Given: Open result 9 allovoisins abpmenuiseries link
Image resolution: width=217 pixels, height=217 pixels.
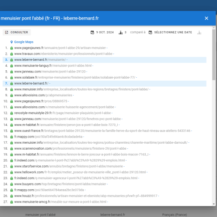Looking at the screenshot, I should coord(43,95).
